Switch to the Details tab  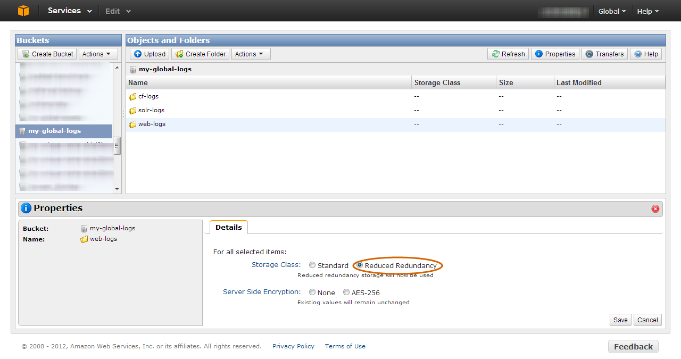[229, 227]
